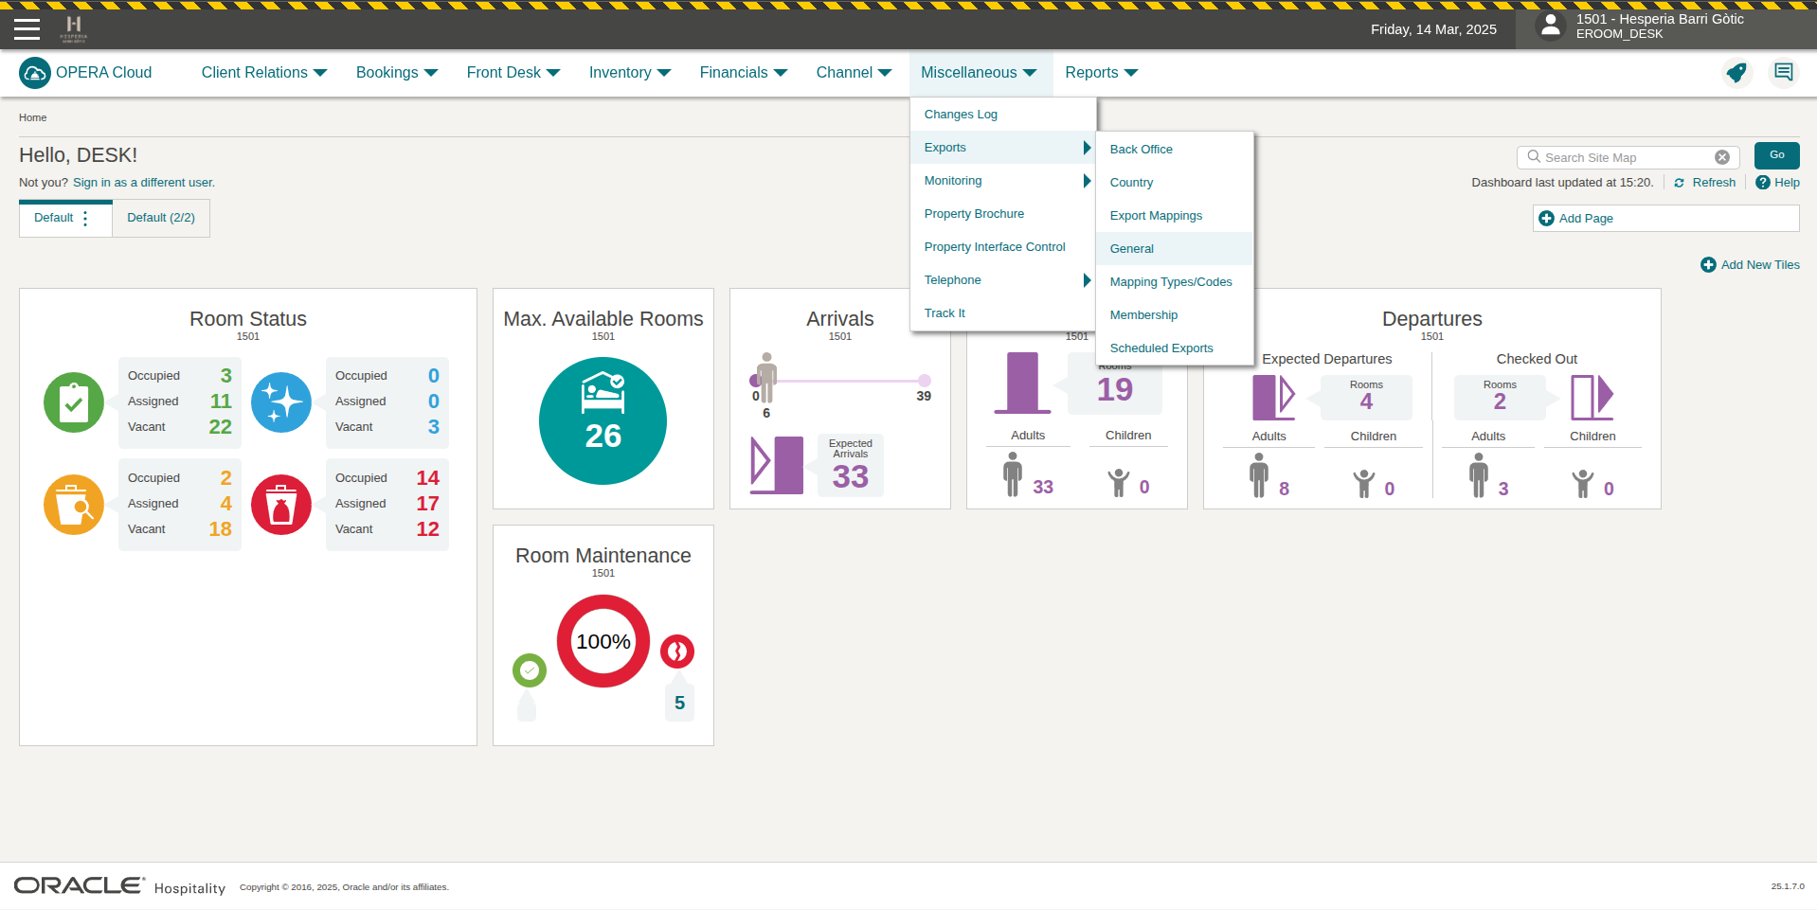
Task: Open the hamburger navigation menu
Action: [27, 29]
